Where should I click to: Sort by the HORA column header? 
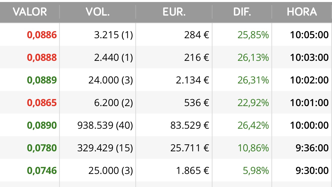coord(302,12)
